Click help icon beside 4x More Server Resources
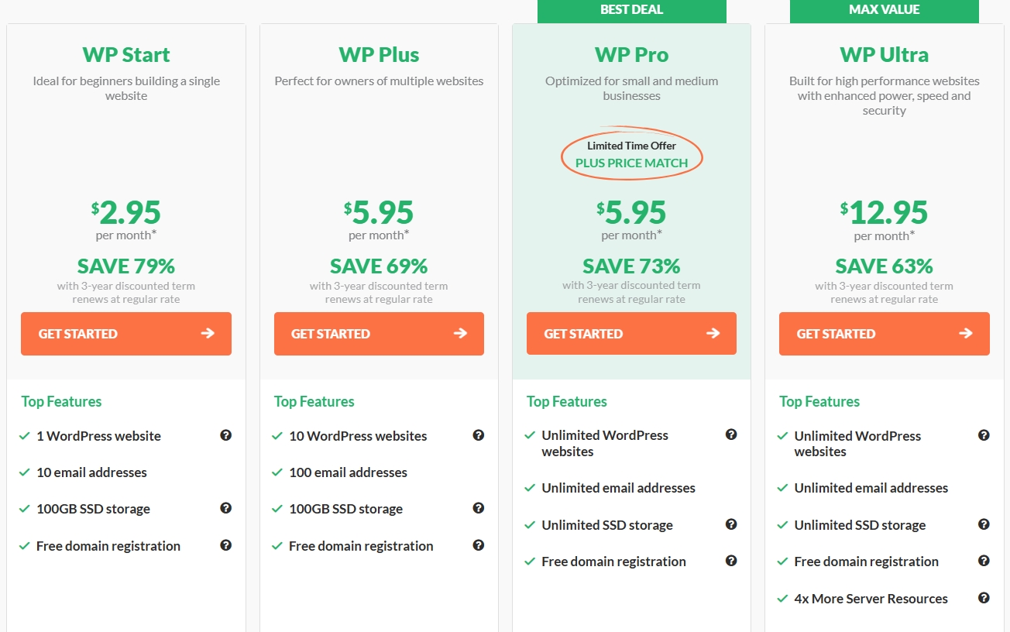 (x=984, y=598)
